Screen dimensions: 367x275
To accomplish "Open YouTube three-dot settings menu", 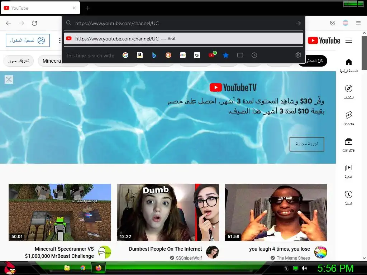I will [x=60, y=40].
